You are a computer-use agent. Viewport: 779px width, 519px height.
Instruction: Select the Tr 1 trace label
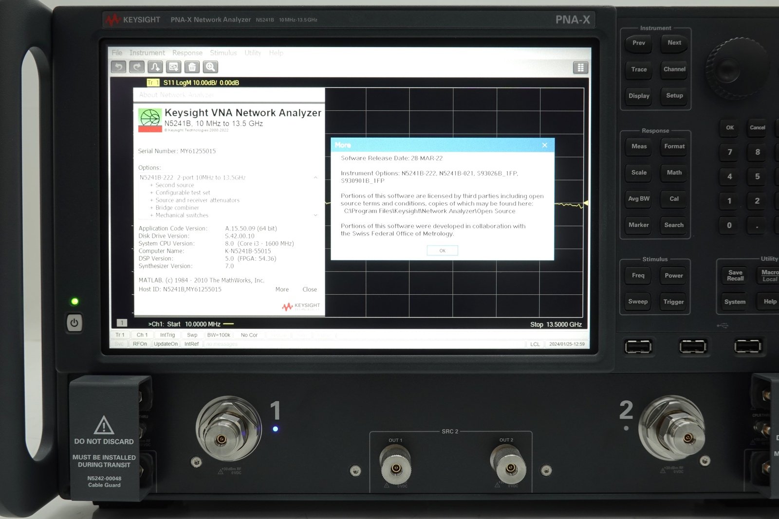point(153,83)
